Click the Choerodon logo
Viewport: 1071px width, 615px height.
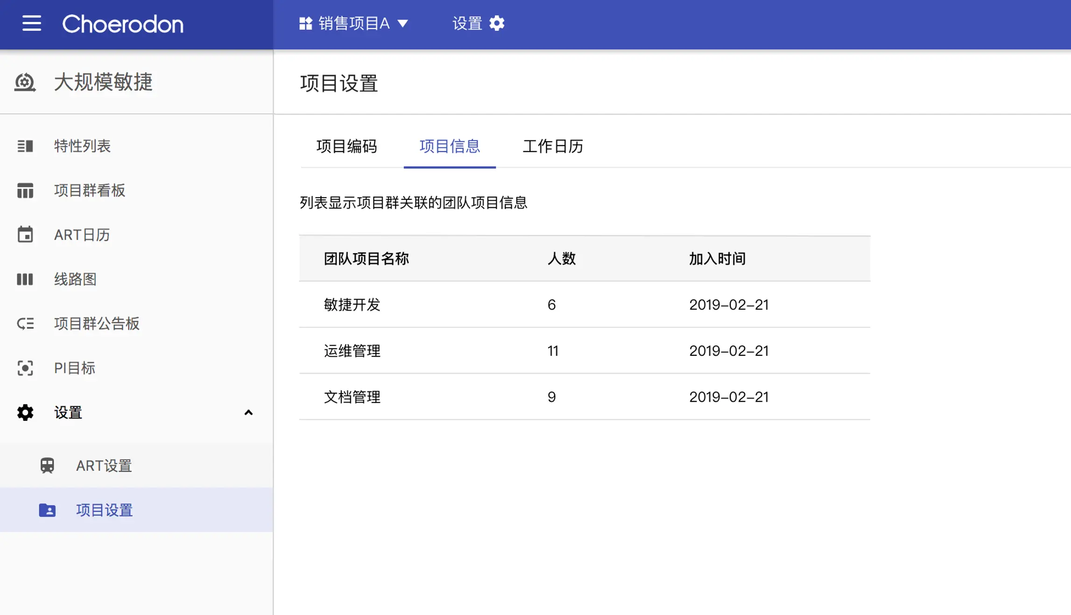(x=123, y=24)
